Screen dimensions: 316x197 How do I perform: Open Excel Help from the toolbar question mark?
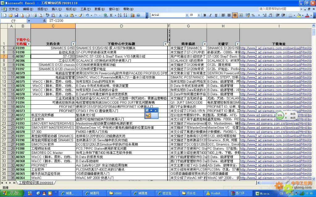138,15
